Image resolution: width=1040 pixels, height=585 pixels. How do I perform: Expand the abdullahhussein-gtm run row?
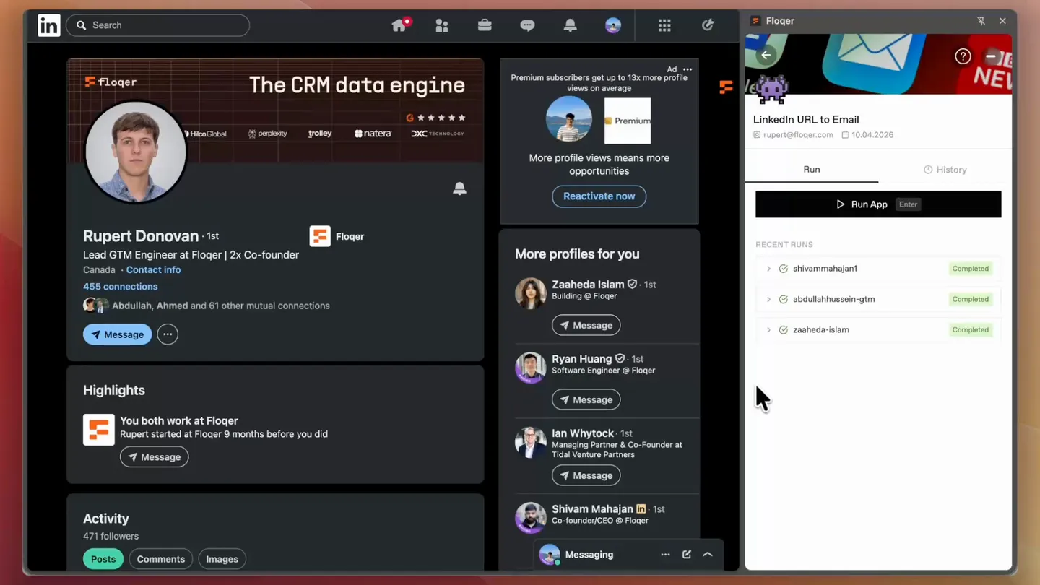[768, 299]
